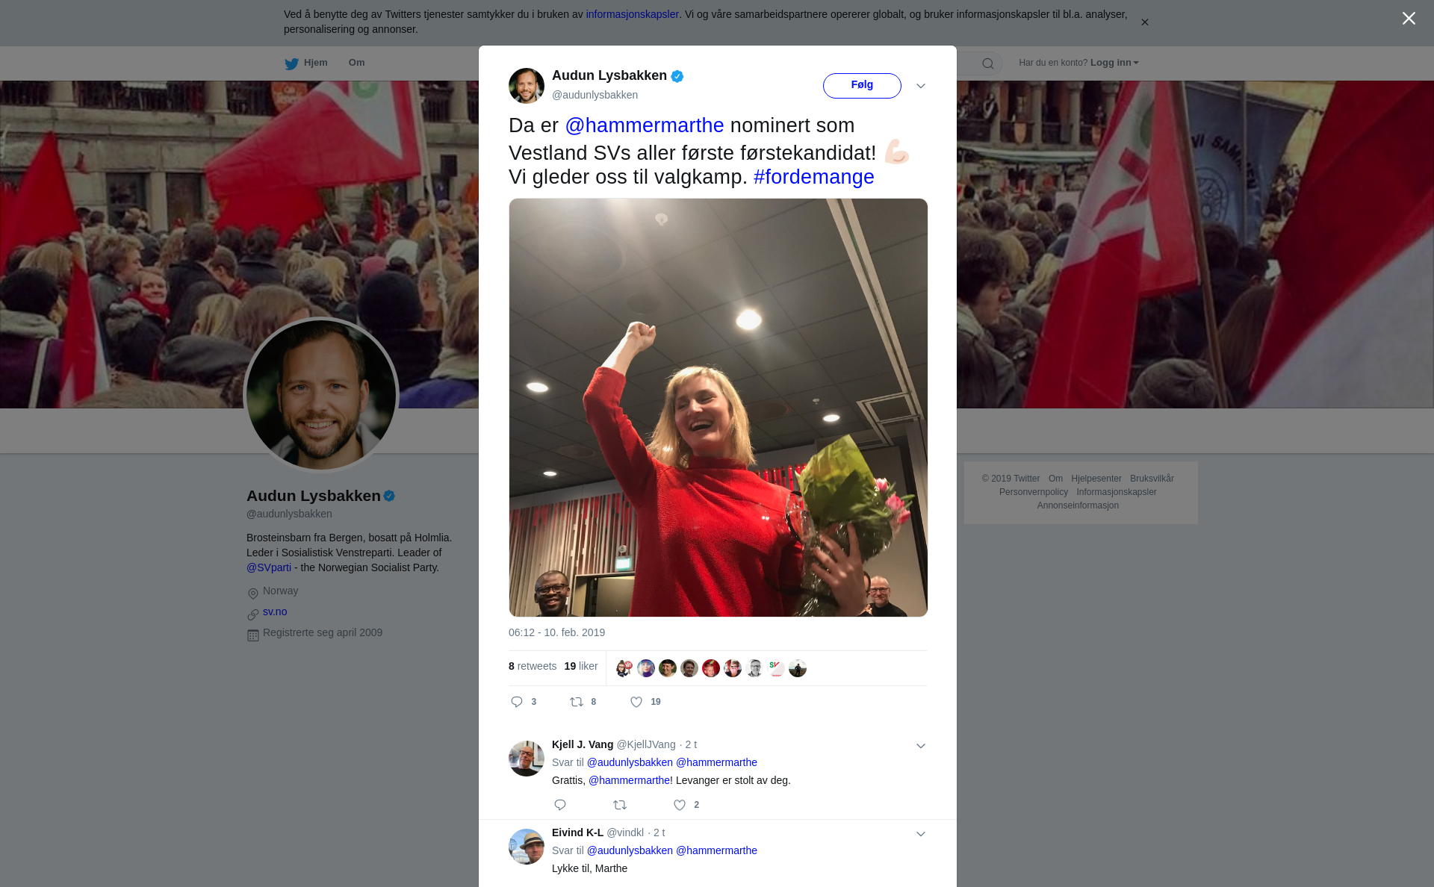Open the #fordemange hashtag link
The height and width of the screenshot is (887, 1434).
tap(813, 177)
